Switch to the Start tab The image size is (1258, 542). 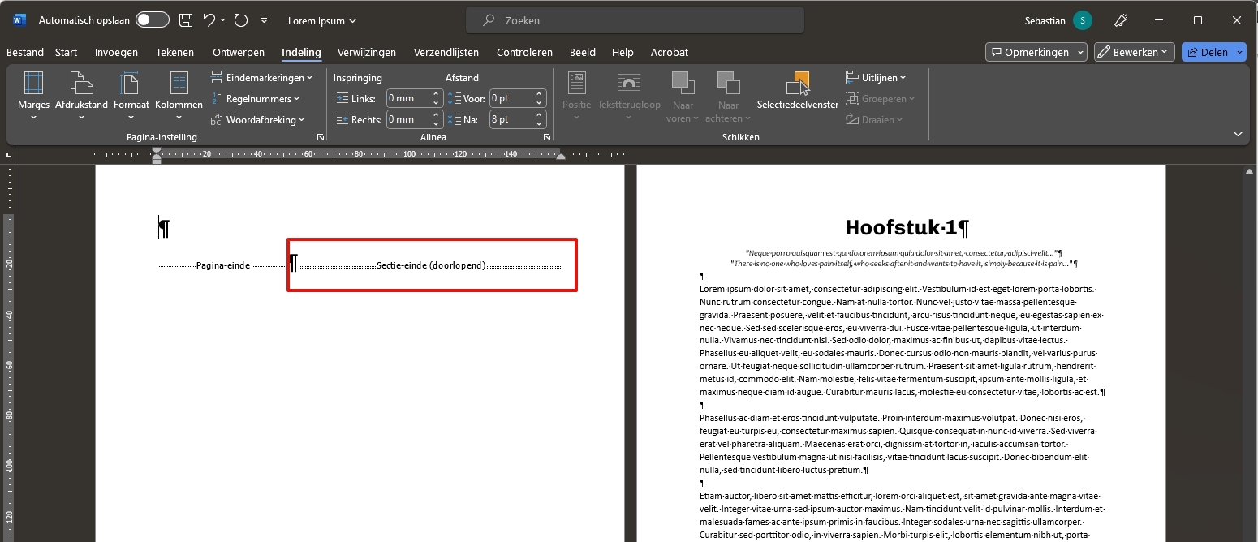coord(67,52)
